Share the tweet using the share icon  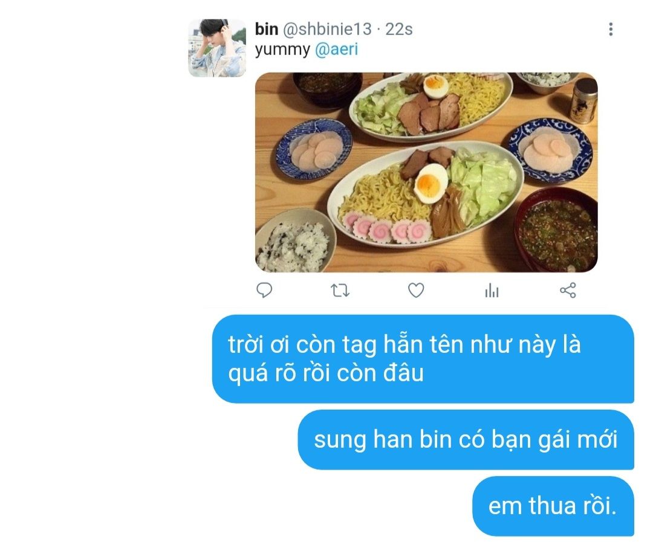pos(568,290)
